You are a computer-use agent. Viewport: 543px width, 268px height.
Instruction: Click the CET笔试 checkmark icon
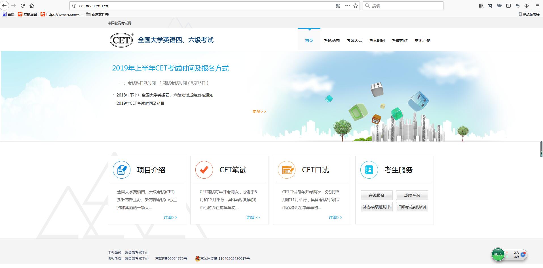point(204,170)
